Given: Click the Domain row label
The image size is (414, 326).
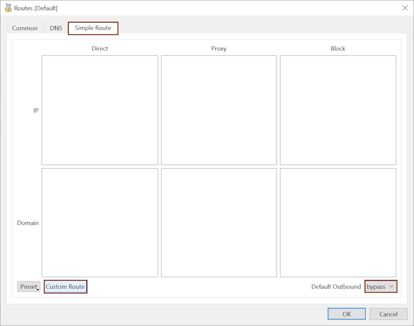Looking at the screenshot, I should tap(28, 223).
